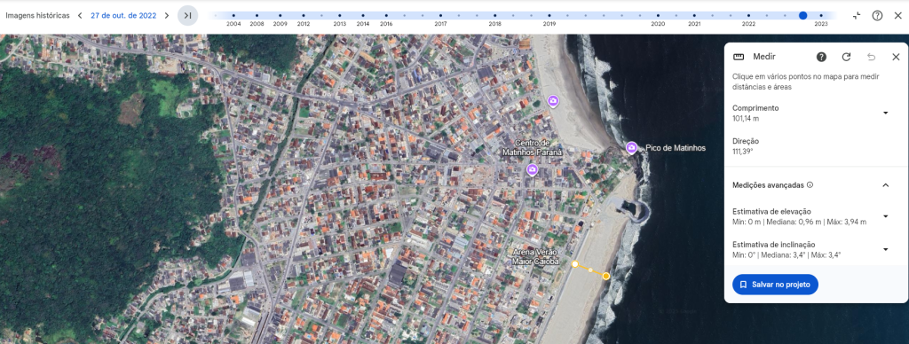This screenshot has height=344, width=909.
Task: Click the ruler icon beside Medir
Action: tap(739, 57)
